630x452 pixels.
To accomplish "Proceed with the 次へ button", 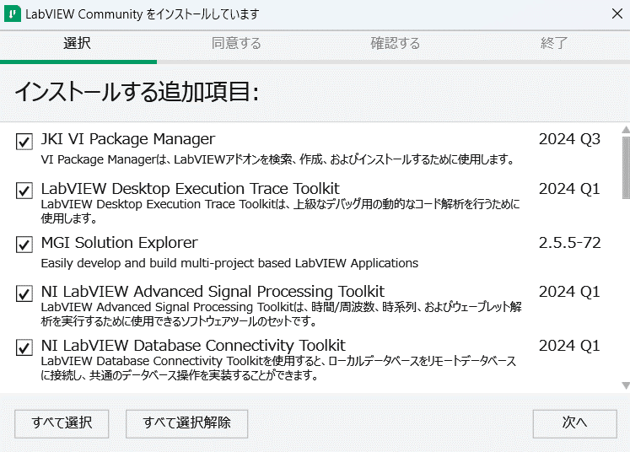I will (574, 423).
